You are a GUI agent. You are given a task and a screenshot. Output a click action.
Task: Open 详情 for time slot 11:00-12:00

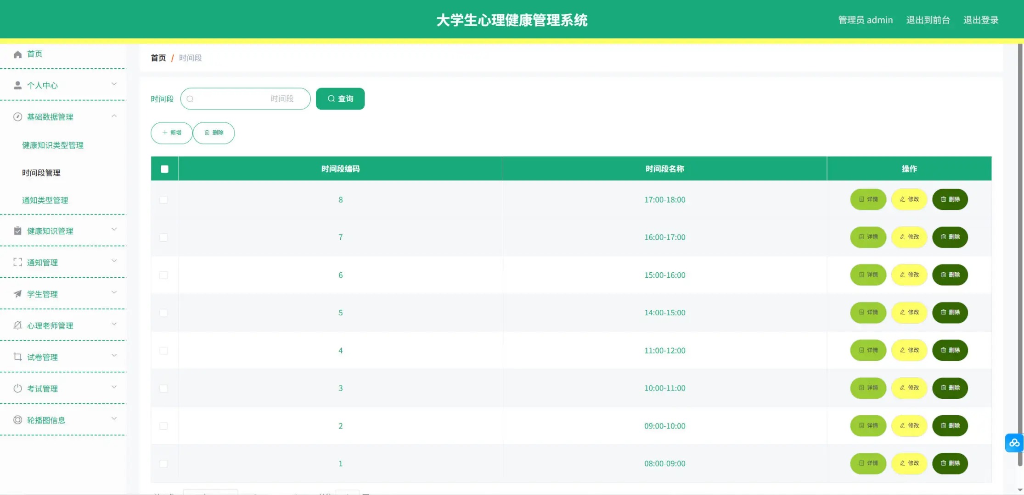point(868,350)
